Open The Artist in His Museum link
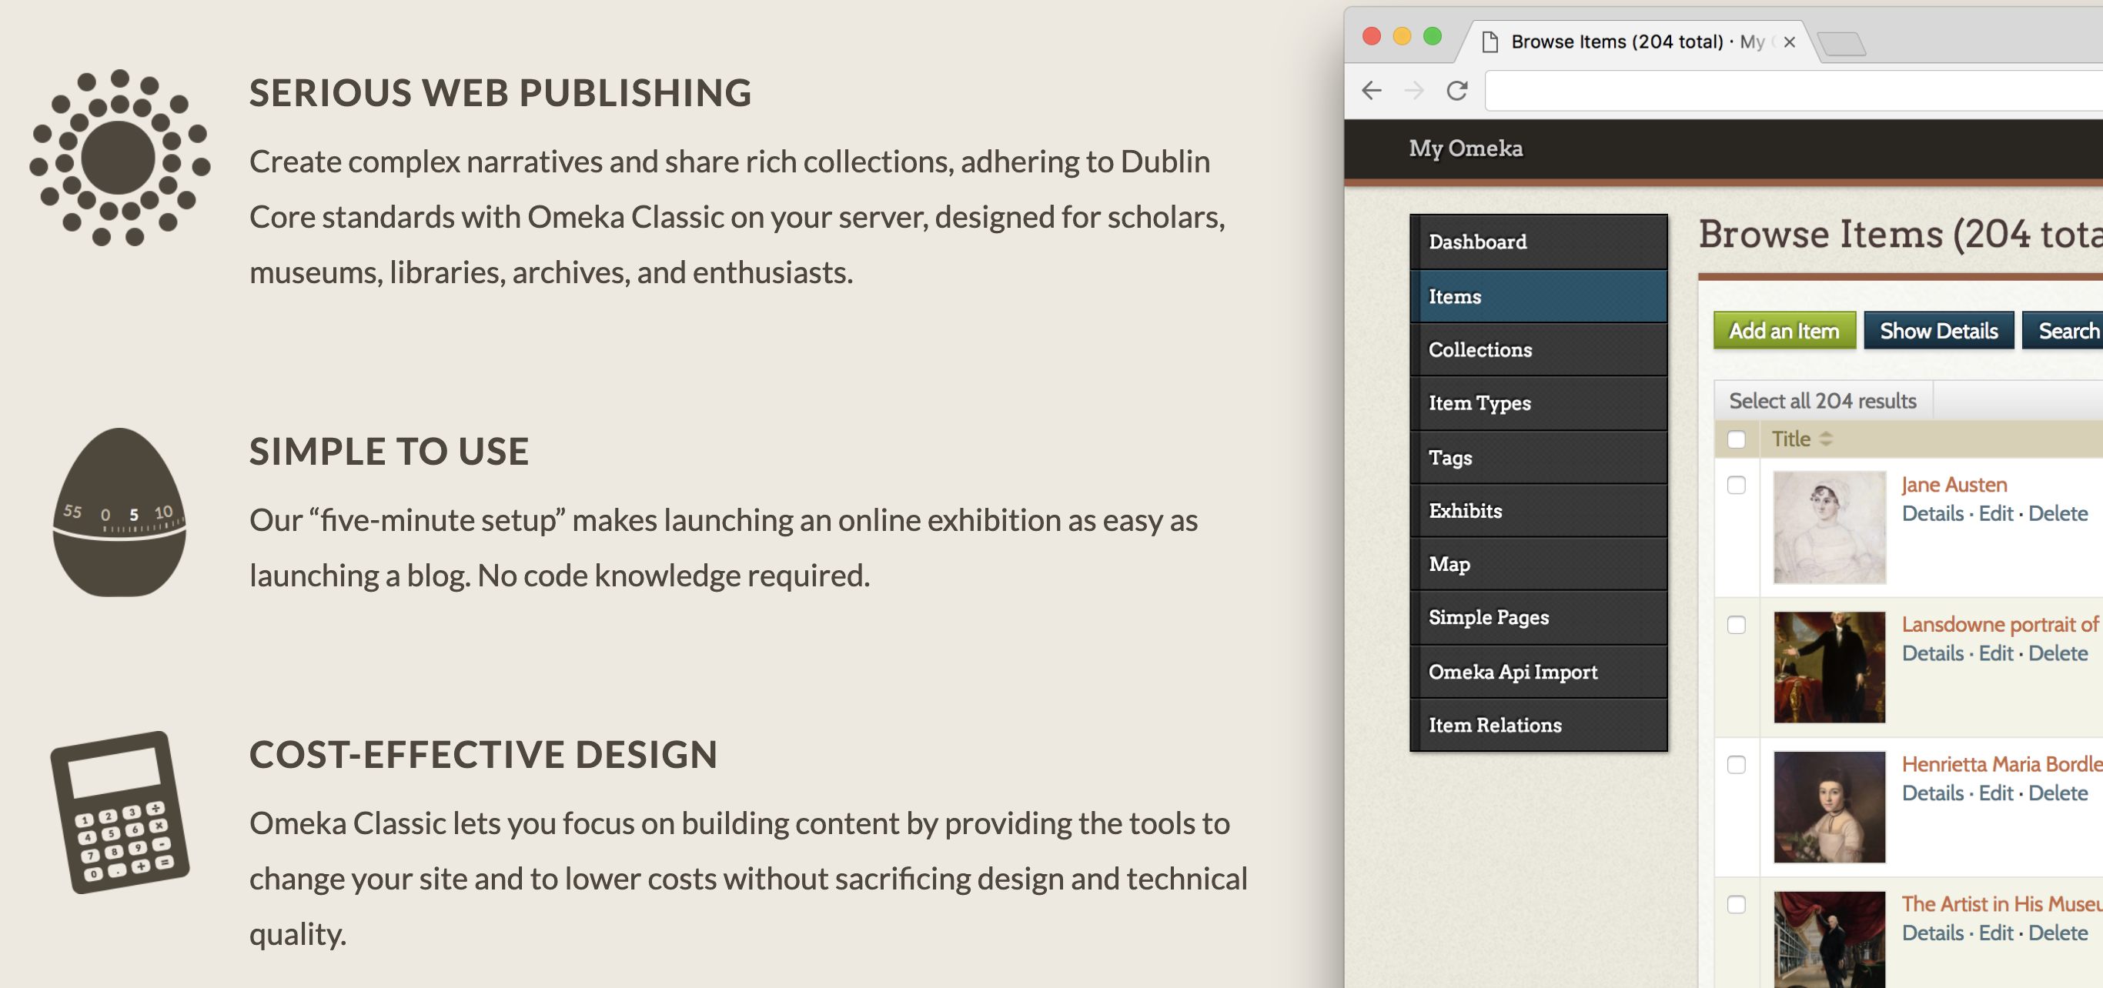2103x988 pixels. [x=2001, y=904]
